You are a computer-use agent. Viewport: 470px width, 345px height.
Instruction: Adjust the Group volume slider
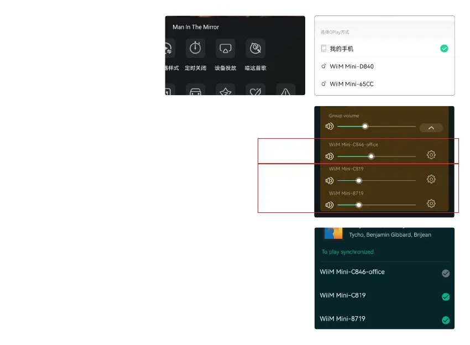coord(376,127)
